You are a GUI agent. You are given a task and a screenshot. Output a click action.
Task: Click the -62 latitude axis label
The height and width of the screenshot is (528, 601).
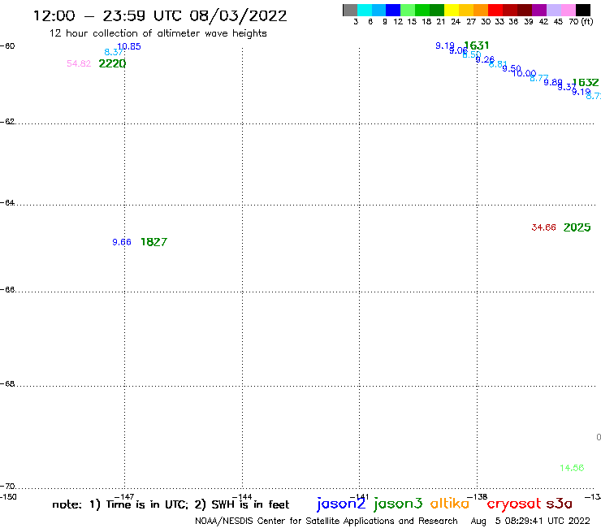[7, 122]
